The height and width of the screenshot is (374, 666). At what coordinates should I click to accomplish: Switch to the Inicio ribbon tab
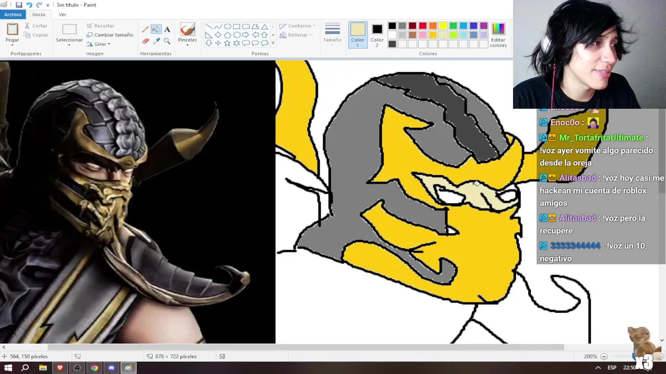39,15
